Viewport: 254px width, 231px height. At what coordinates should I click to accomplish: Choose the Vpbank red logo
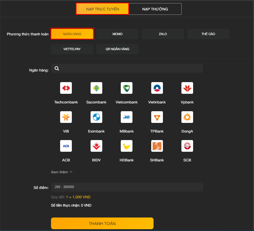(x=187, y=88)
